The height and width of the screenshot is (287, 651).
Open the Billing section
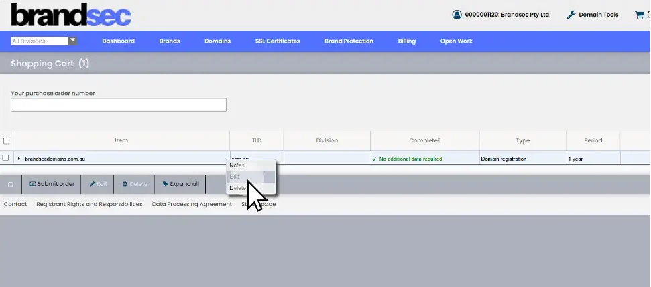click(x=407, y=41)
